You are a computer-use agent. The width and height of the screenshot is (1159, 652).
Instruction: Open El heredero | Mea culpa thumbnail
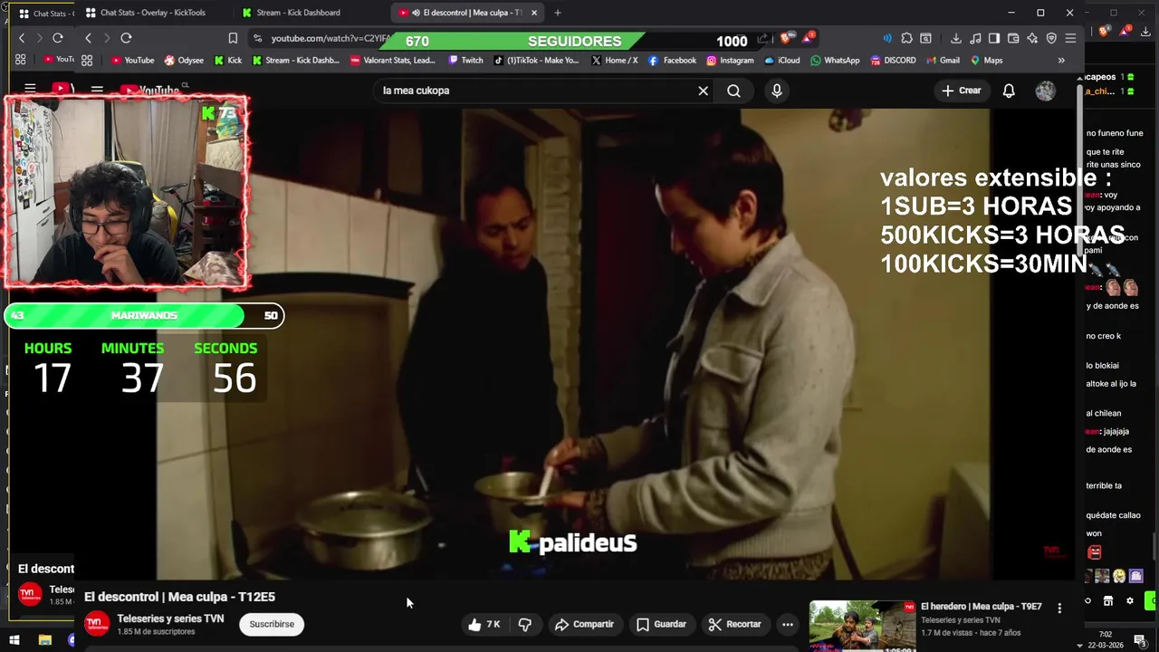click(862, 626)
